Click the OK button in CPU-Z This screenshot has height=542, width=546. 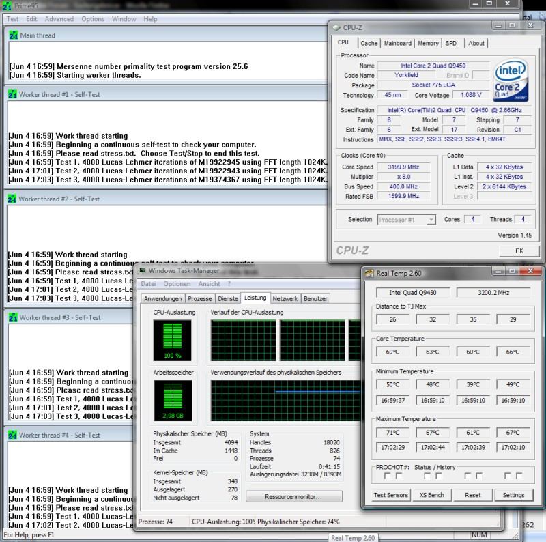[519, 251]
